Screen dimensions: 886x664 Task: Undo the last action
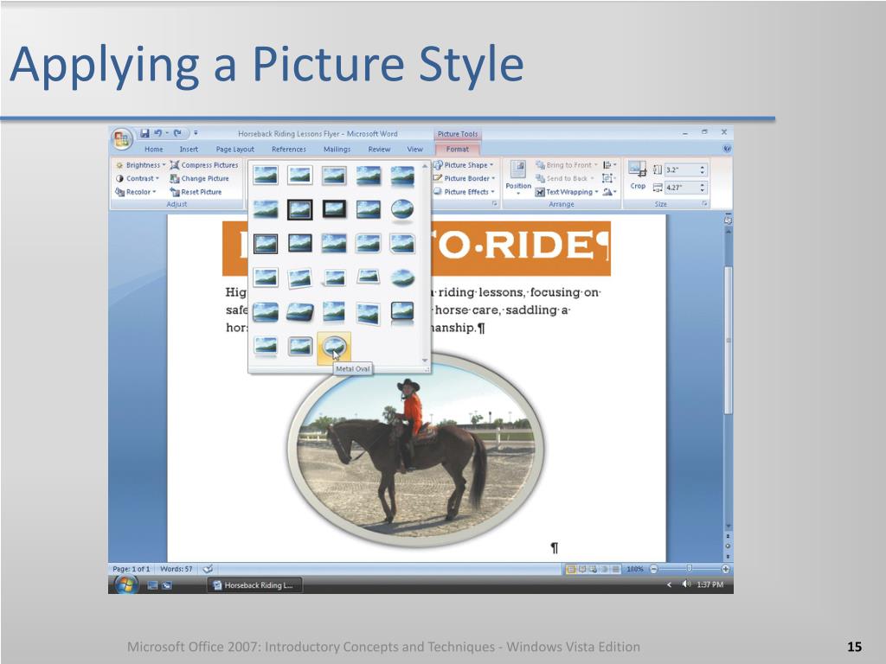pos(157,133)
